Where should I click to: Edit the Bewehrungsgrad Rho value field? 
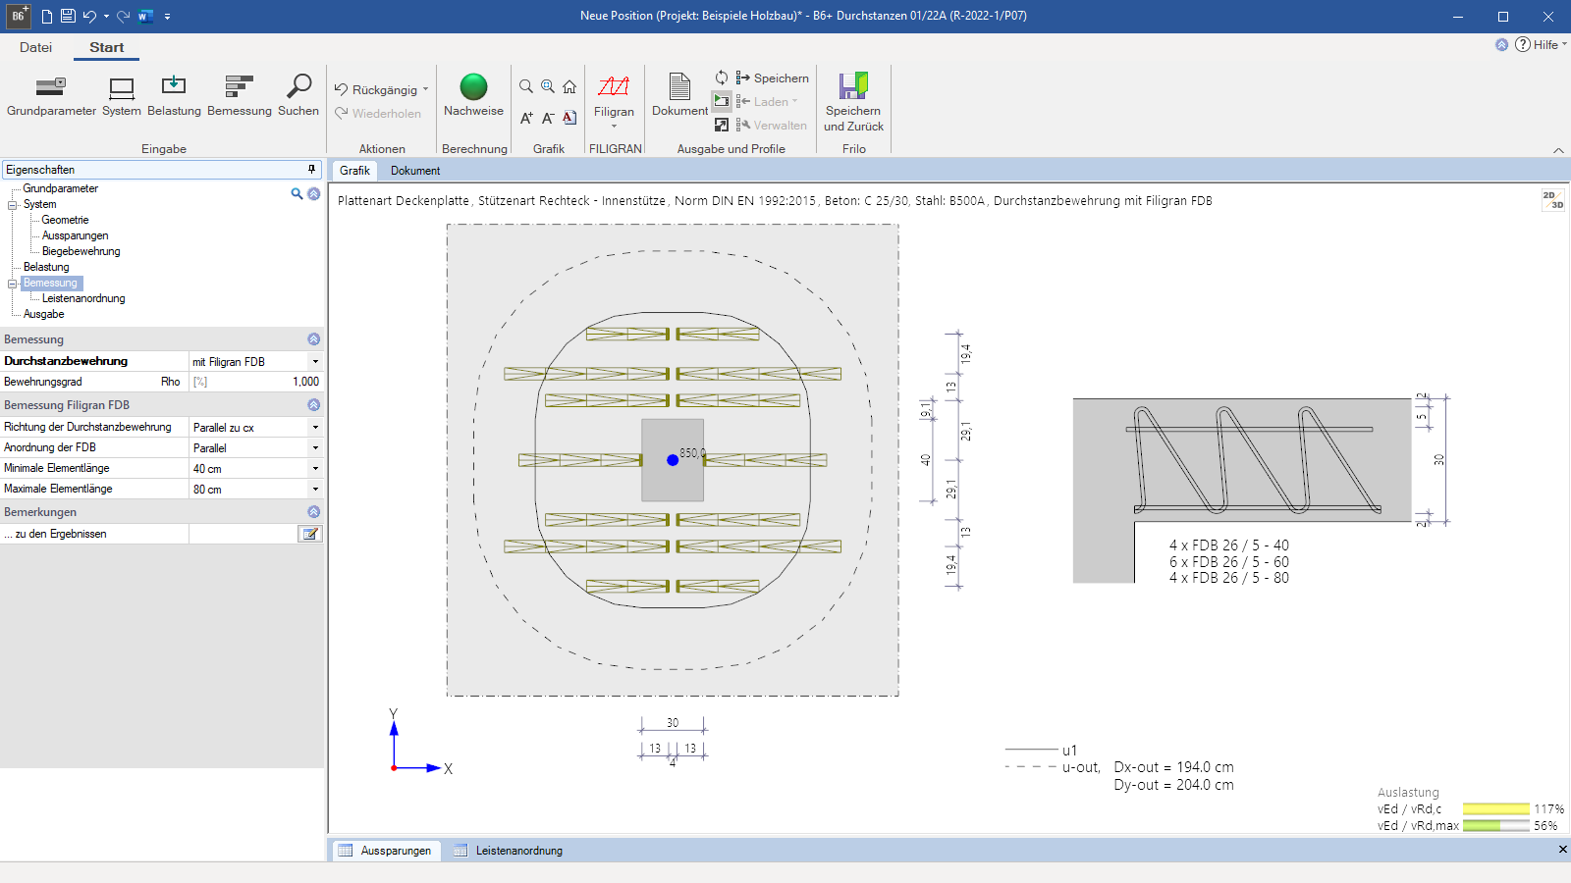(256, 383)
